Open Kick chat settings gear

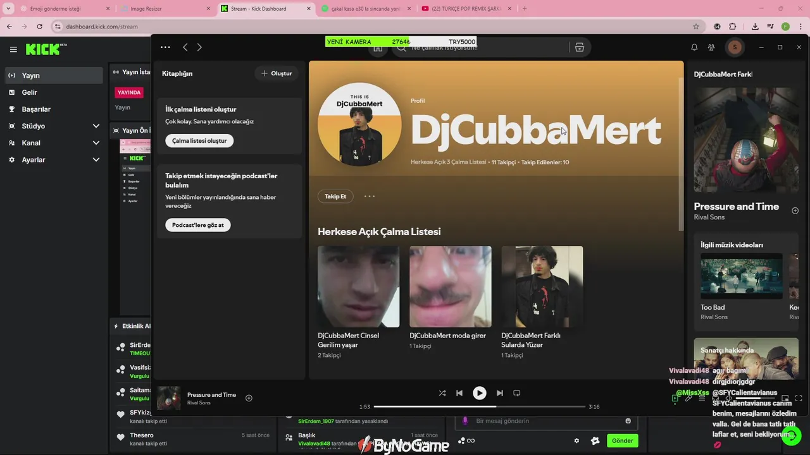tap(576, 441)
